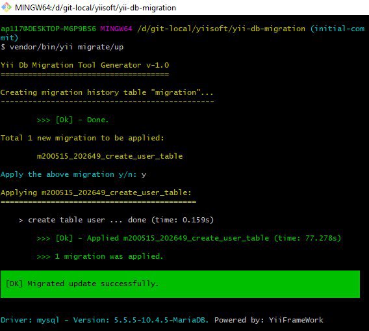Click the green banner Migrated update successfully.
The image size is (369, 331).
pyautogui.click(x=180, y=284)
